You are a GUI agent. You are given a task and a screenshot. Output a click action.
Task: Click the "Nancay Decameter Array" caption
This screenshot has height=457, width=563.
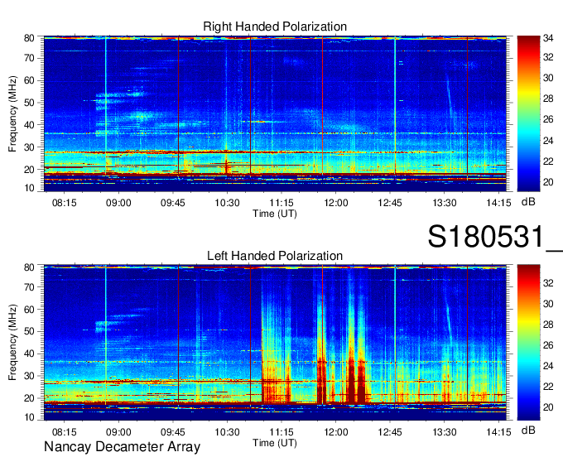click(x=122, y=447)
